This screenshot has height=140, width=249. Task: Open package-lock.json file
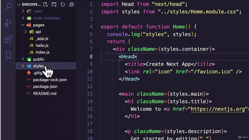coord(50,80)
